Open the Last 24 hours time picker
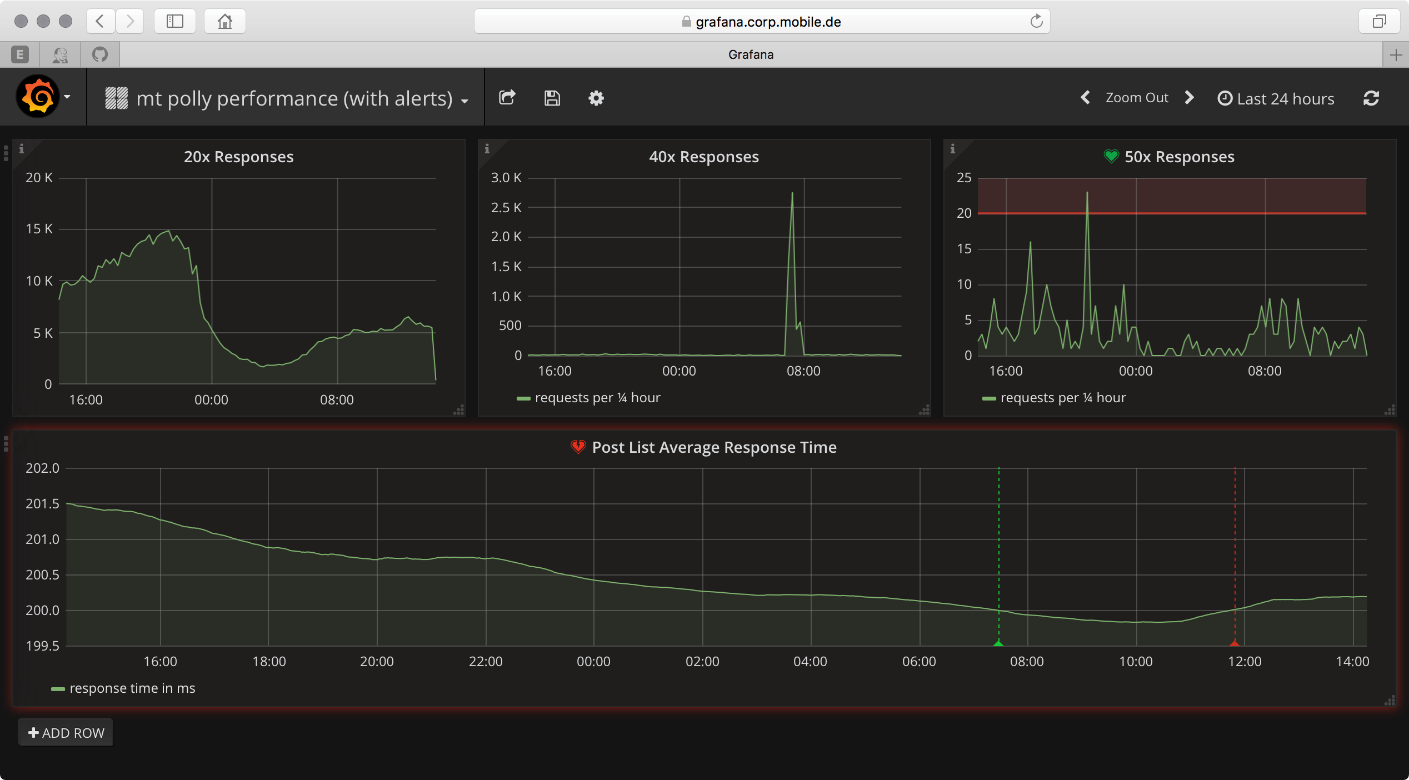The height and width of the screenshot is (780, 1409). (1276, 98)
